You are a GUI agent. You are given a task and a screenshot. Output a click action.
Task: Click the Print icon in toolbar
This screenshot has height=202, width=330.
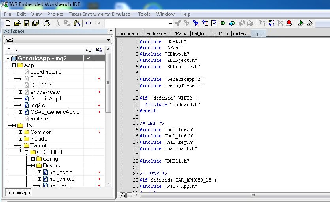tap(47, 23)
